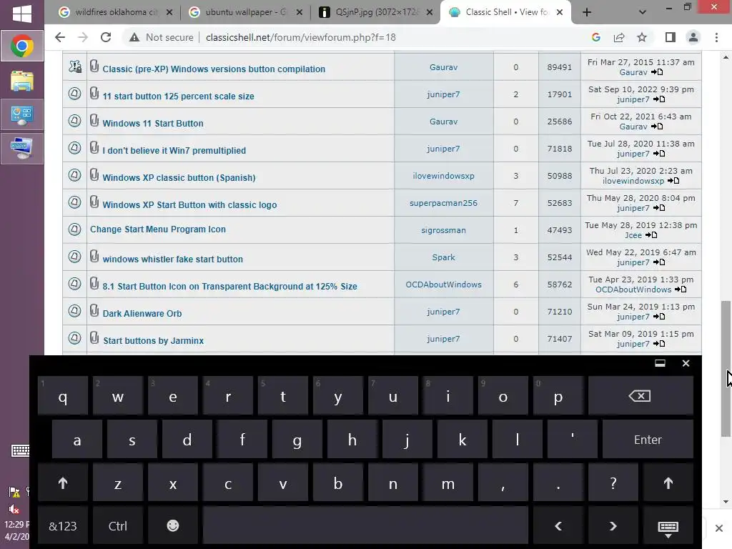This screenshot has width=732, height=549.
Task: Toggle the left Shift key
Action: pos(63,483)
